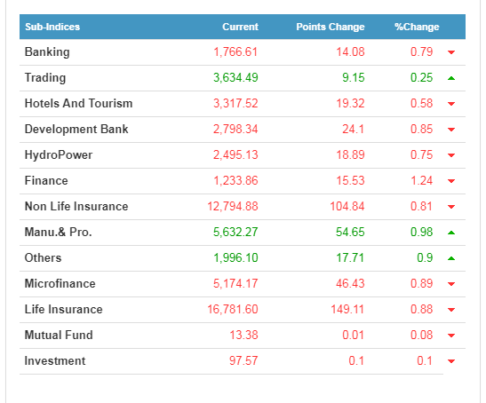Click the Microfinance current value 5,174.17
This screenshot has width=486, height=403.
(x=235, y=283)
